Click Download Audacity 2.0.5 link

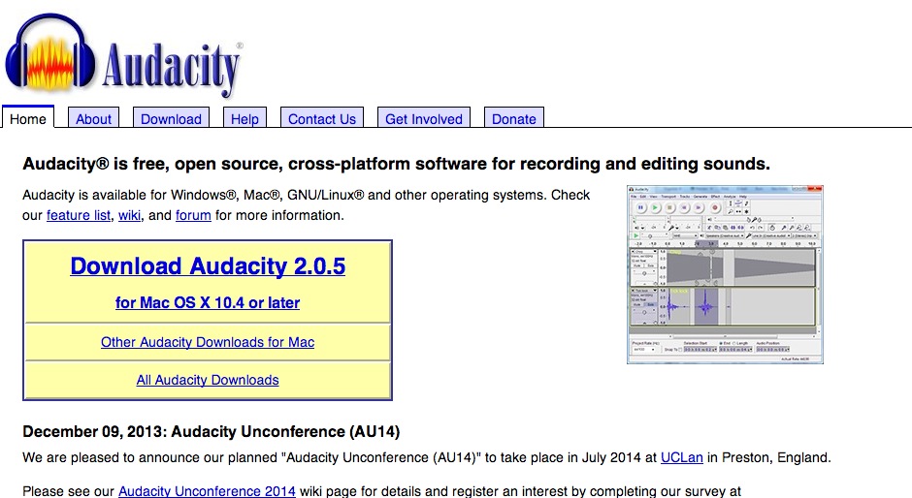click(x=208, y=266)
